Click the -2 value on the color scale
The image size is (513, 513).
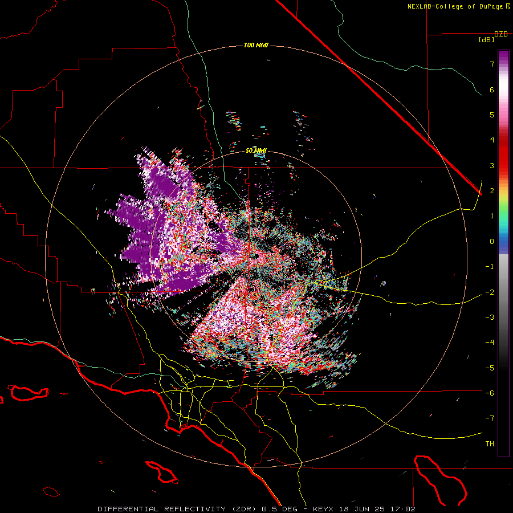(x=490, y=292)
